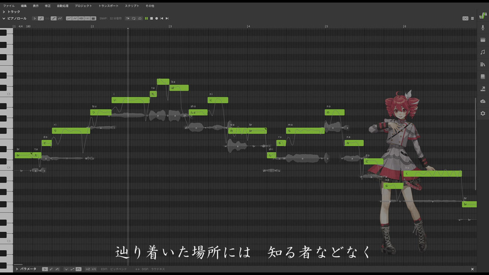The image size is (489, 275).
Task: Click the camera snapshot icon in toolbar
Action: pos(465,18)
